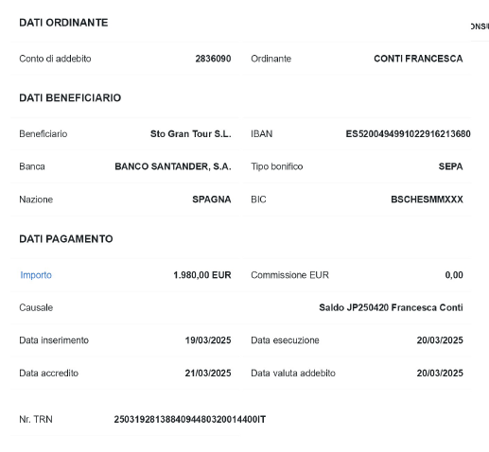Image resolution: width=489 pixels, height=452 pixels.
Task: Click the account number 2836090
Action: [x=213, y=59]
